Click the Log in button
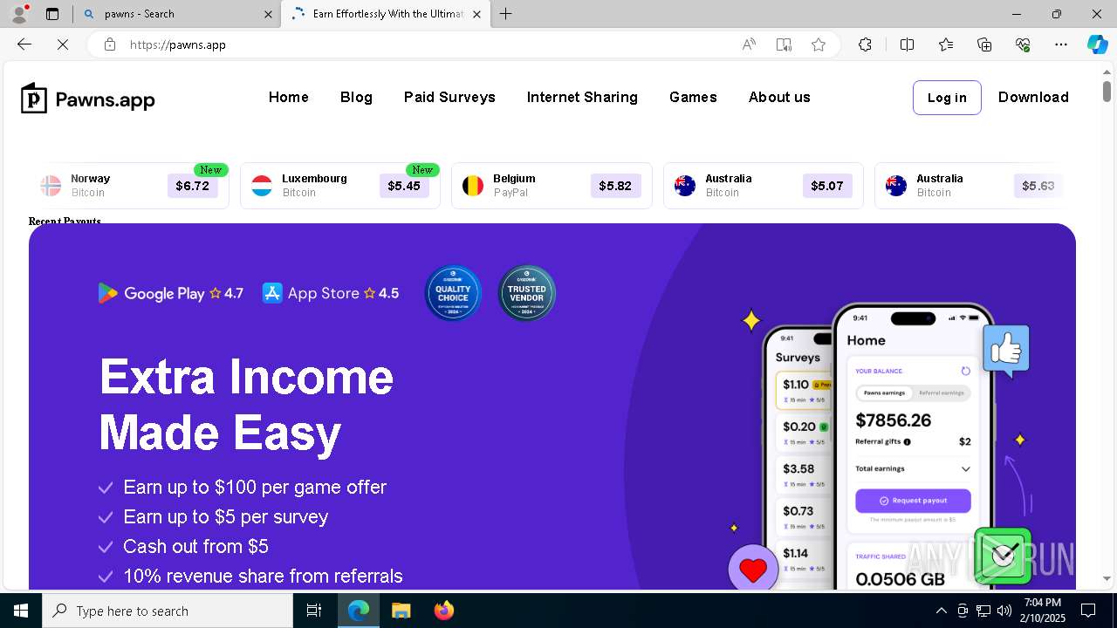This screenshot has height=628, width=1117. pos(947,98)
